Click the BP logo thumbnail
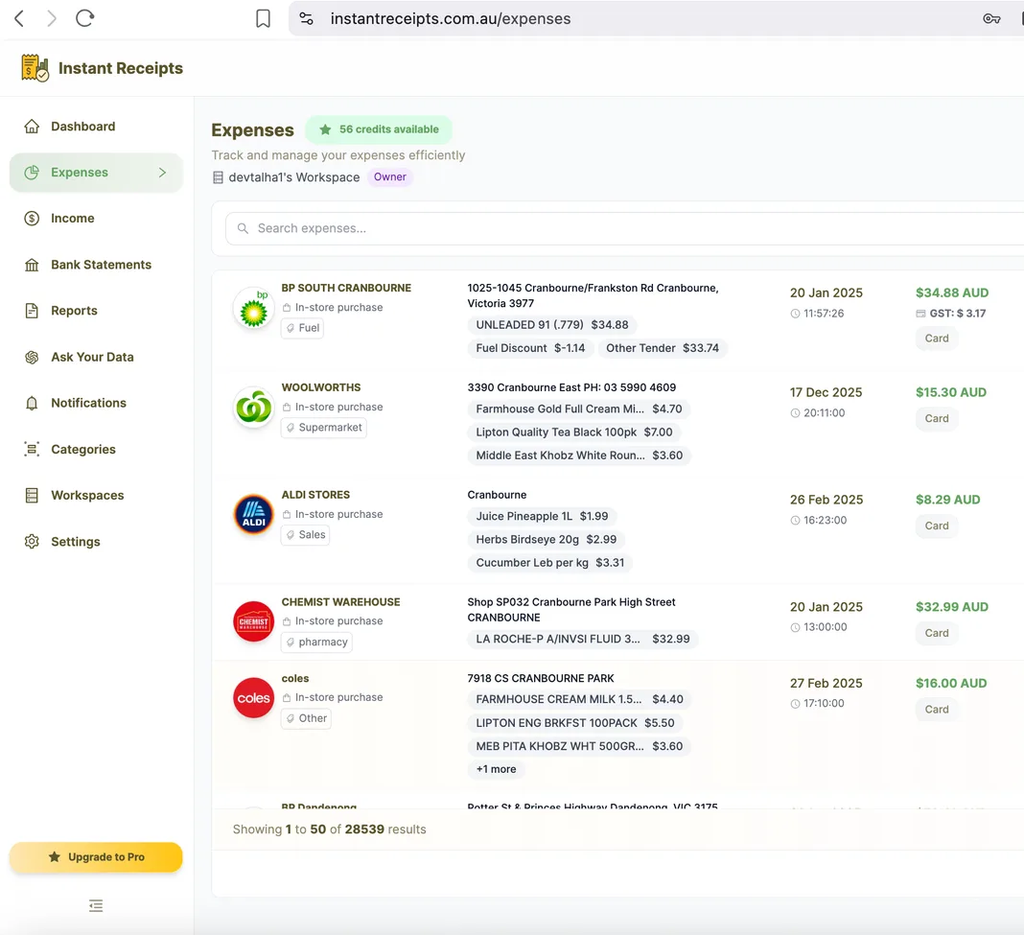The height and width of the screenshot is (935, 1024). [x=253, y=309]
